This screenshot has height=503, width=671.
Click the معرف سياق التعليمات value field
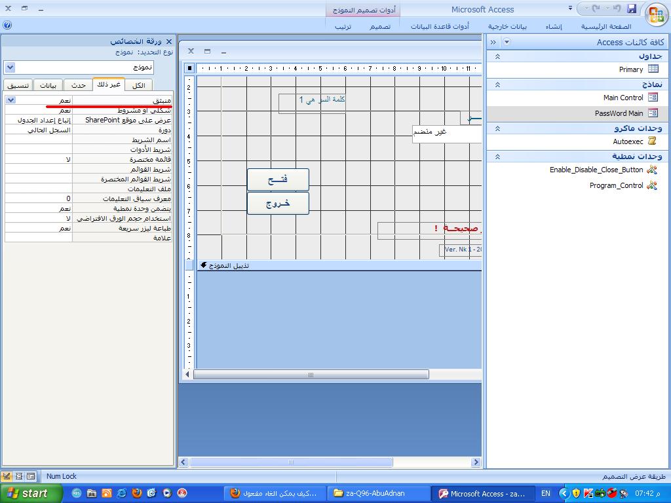point(38,198)
